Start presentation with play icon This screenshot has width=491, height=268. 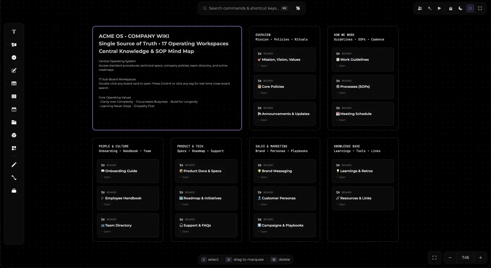(439, 8)
